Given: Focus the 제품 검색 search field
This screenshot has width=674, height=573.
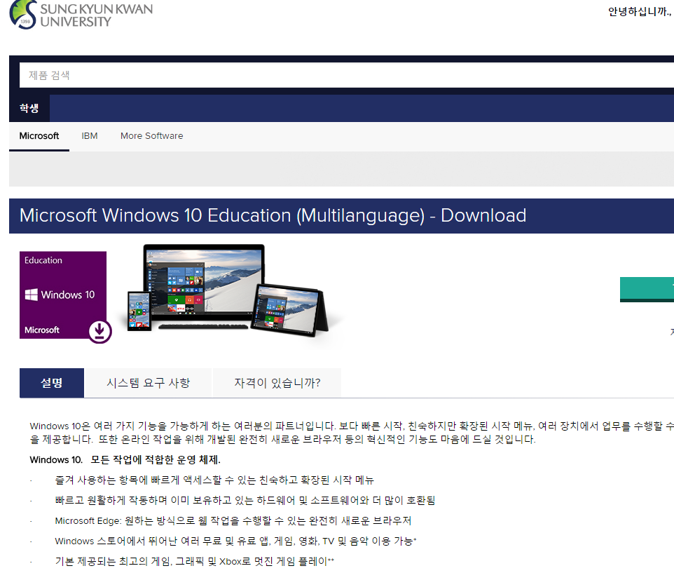Looking at the screenshot, I should [346, 75].
